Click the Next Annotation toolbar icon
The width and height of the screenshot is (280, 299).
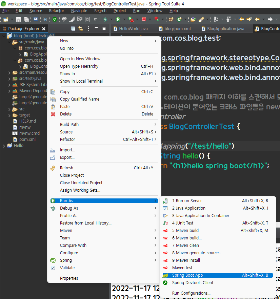coord(216,19)
